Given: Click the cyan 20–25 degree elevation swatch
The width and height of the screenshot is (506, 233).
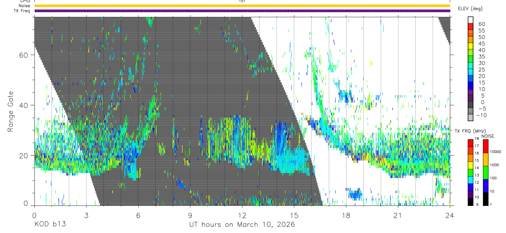Looking at the screenshot, I should coord(471,72).
